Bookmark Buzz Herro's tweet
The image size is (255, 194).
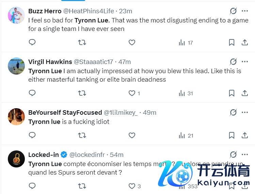(x=232, y=43)
